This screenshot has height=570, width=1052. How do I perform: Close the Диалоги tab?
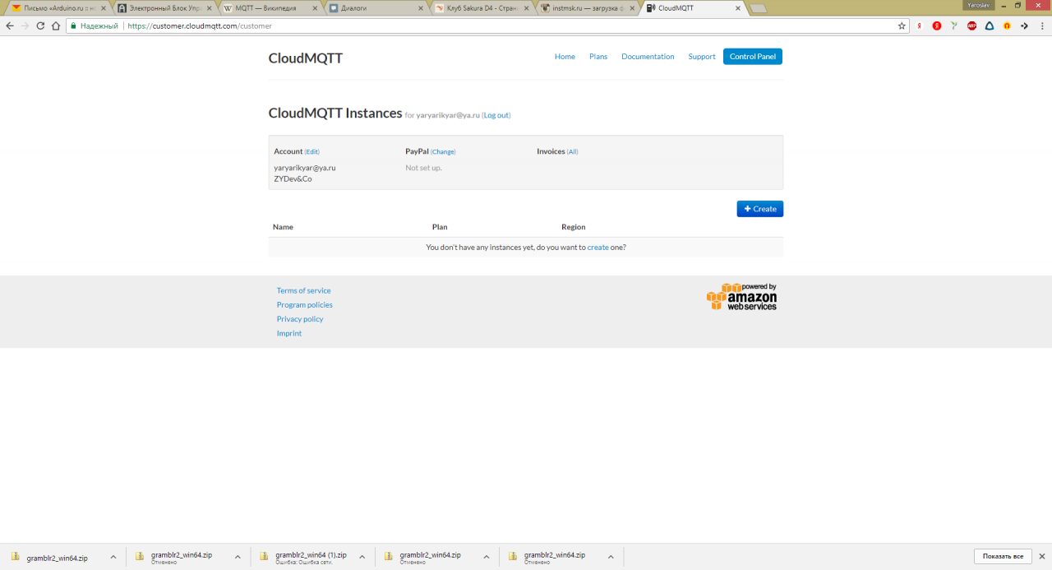(x=421, y=8)
